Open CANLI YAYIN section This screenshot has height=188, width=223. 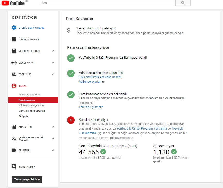click(x=26, y=63)
